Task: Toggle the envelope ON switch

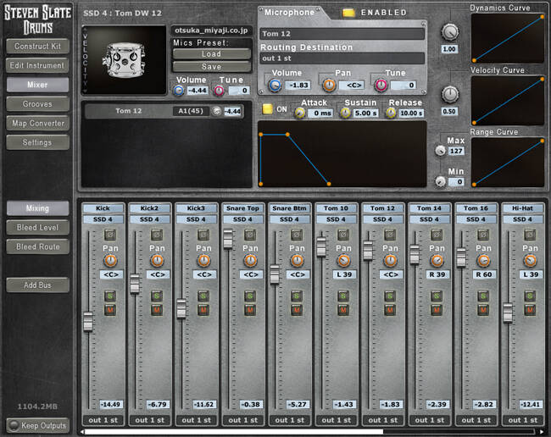Action: tap(267, 109)
